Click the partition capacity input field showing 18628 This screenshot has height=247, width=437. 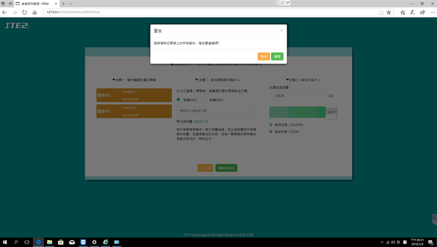tap(298, 96)
